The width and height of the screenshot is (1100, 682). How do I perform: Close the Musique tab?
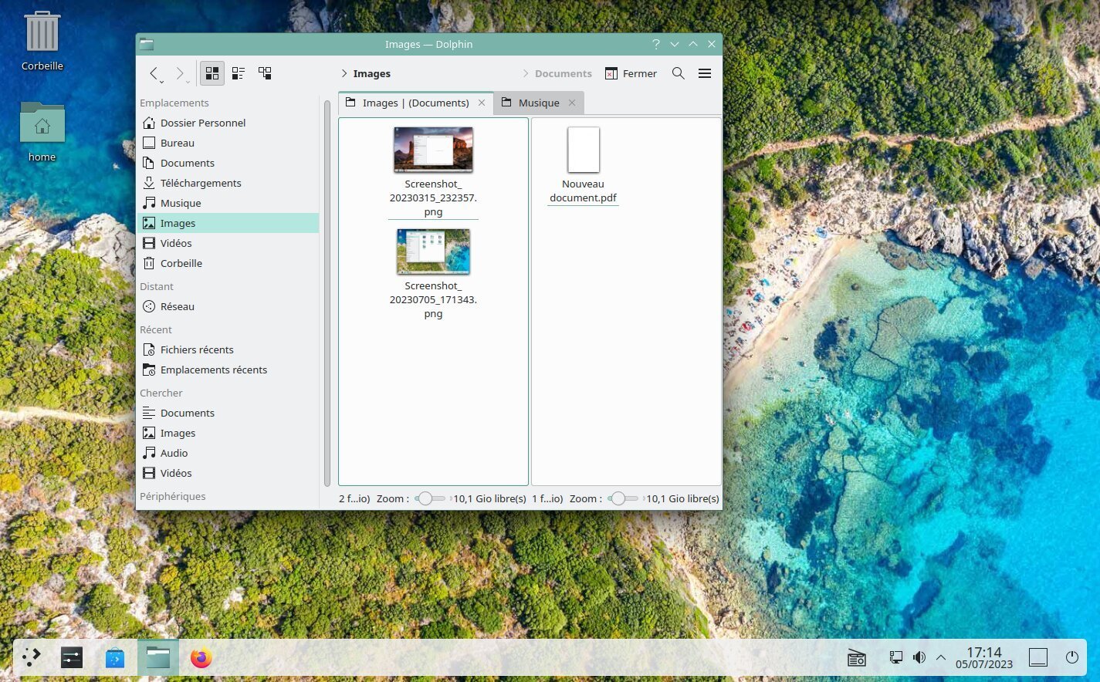572,103
